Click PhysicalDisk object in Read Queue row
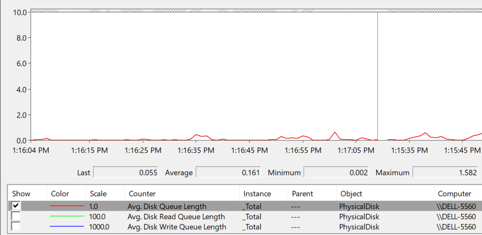Viewport: 482px width, 235px height. point(359,217)
